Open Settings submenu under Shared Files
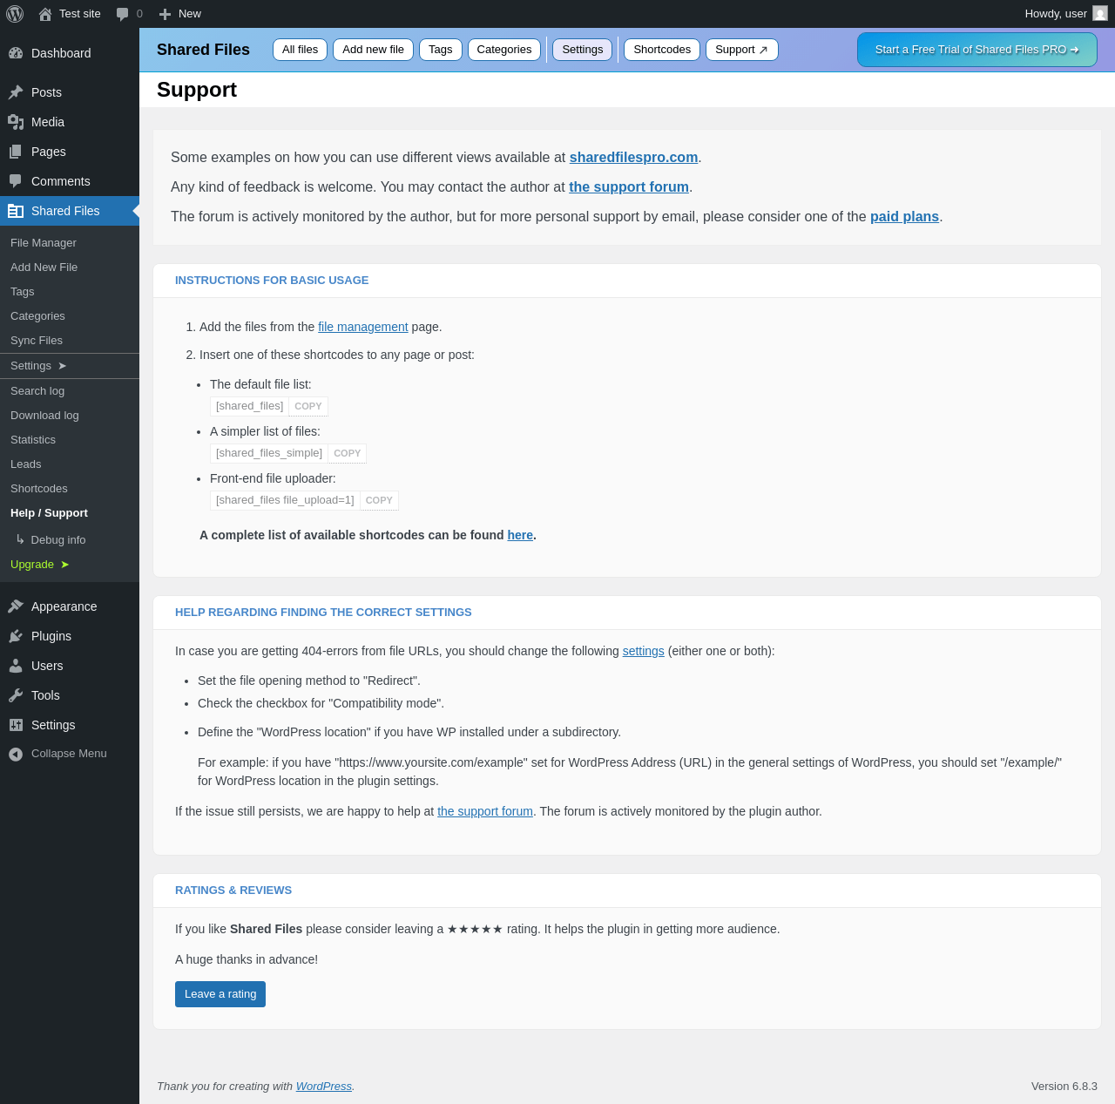 [x=70, y=365]
